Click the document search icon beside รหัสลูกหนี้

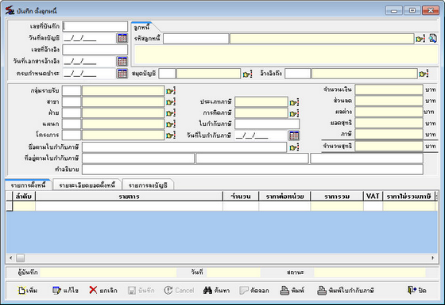pos(433,38)
